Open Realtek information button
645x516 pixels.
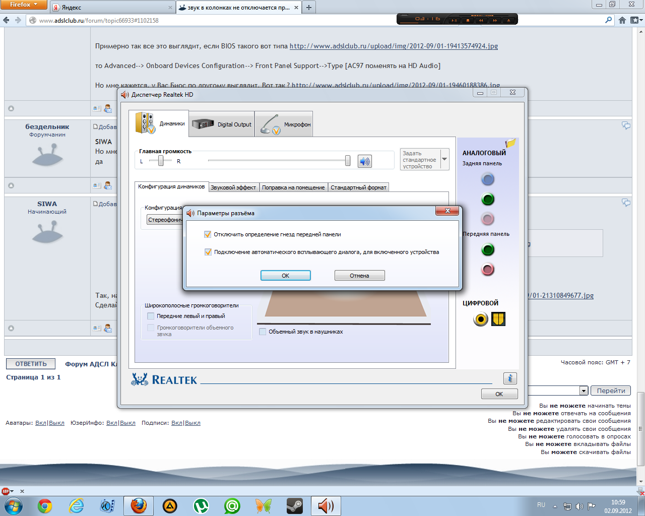coord(510,378)
